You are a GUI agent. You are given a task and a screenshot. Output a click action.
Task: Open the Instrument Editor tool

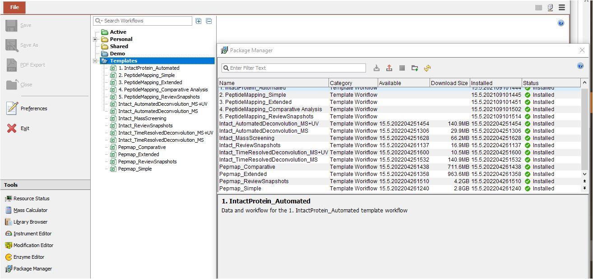click(x=28, y=234)
